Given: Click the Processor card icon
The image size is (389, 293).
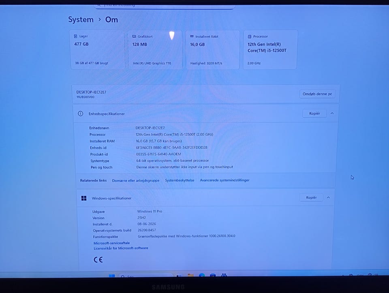Looking at the screenshot, I should coord(250,36).
